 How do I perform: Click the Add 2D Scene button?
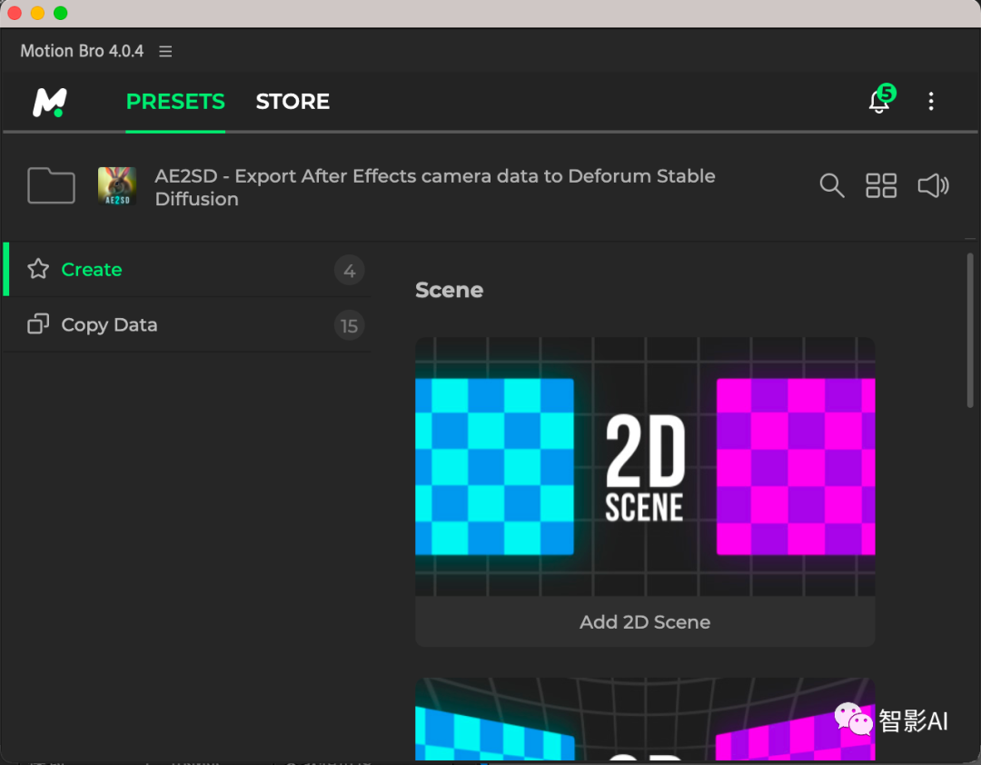tap(645, 621)
